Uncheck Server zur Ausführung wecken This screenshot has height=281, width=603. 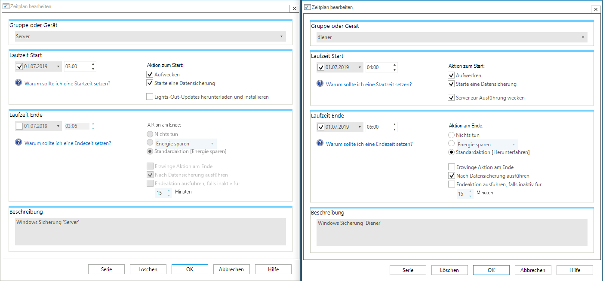pyautogui.click(x=451, y=98)
